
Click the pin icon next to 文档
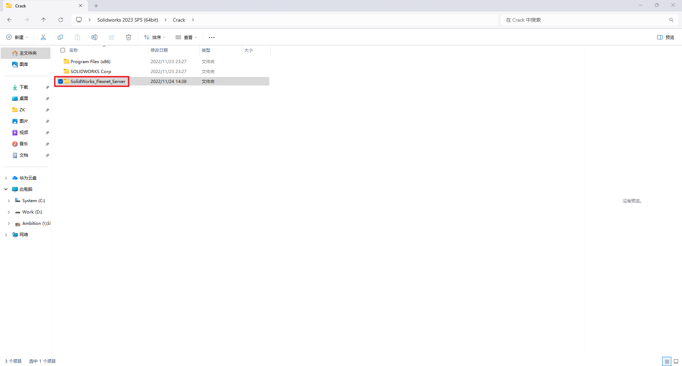tap(47, 155)
